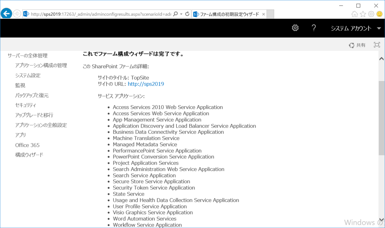The height and width of the screenshot is (228, 385).
Task: Click the search magnifier in address bar
Action: 175,14
